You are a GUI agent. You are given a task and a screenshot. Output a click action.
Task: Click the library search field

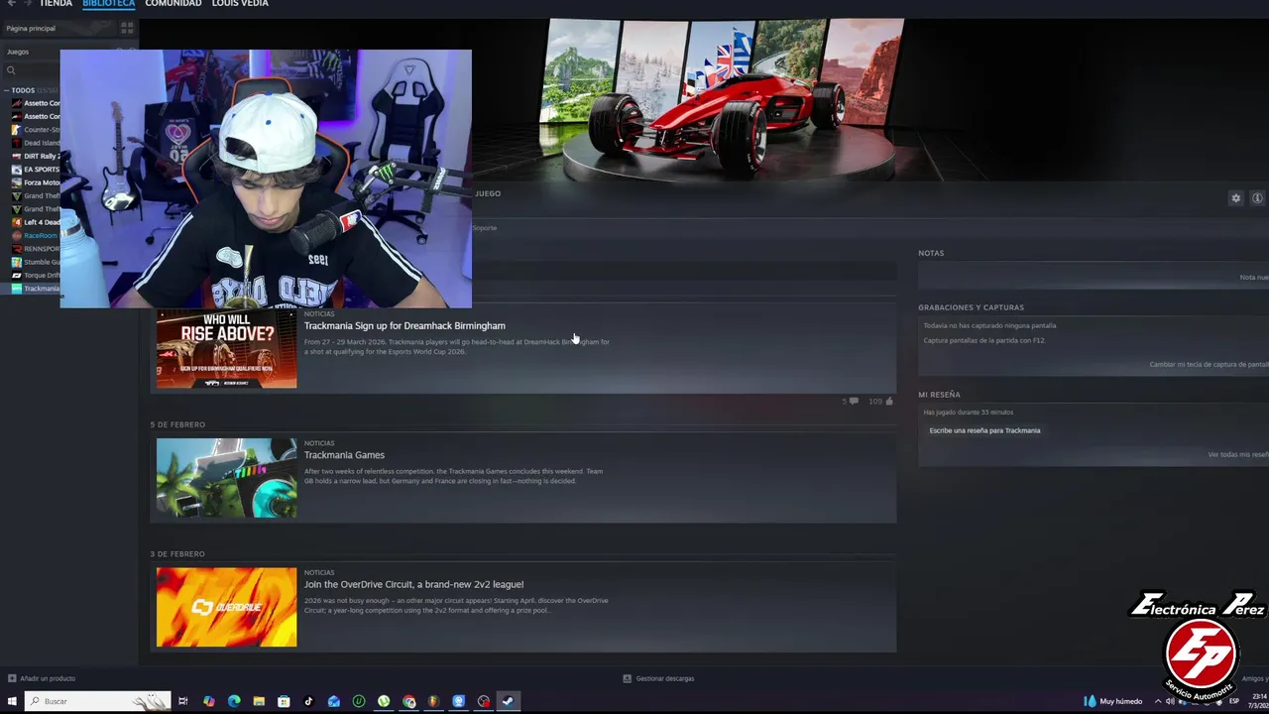coord(32,70)
